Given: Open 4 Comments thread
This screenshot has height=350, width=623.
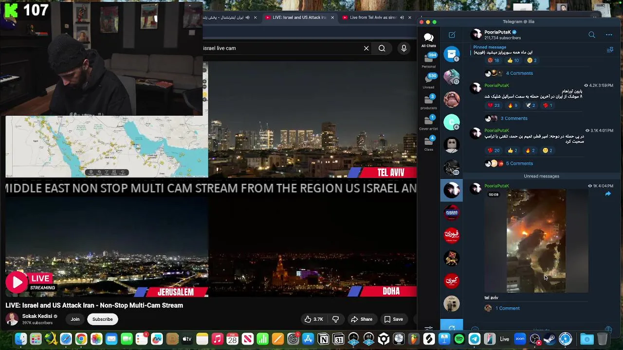Looking at the screenshot, I should coord(519,73).
